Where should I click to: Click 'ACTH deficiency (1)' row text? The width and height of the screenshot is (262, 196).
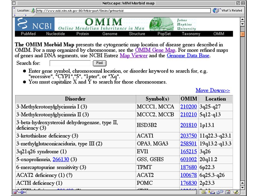[39, 183]
